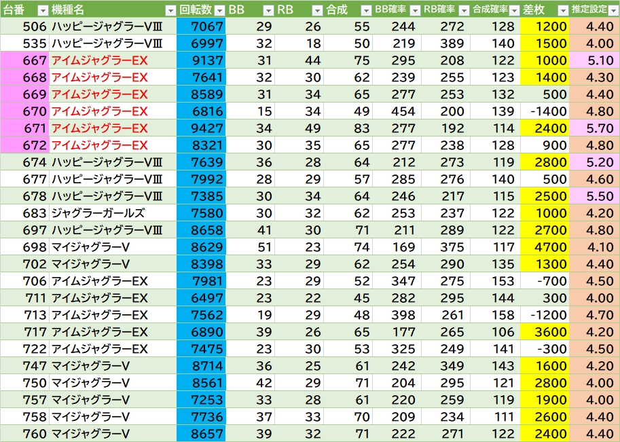
Task: Select the blue 回転数 cell 9137
Action: [201, 60]
